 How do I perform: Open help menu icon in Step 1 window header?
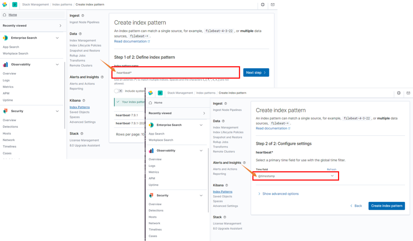coord(263,4)
